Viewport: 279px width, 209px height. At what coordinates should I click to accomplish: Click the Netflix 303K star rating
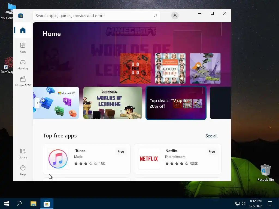(x=182, y=164)
